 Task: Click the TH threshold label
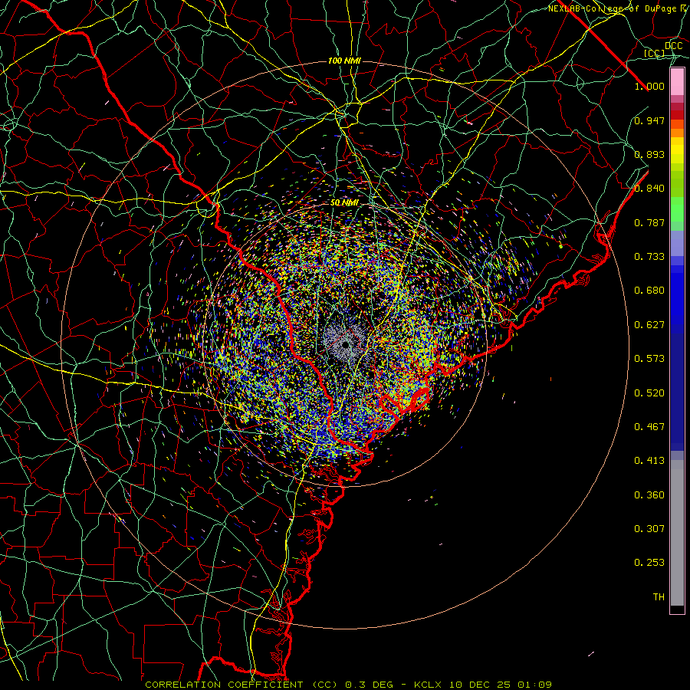(659, 597)
